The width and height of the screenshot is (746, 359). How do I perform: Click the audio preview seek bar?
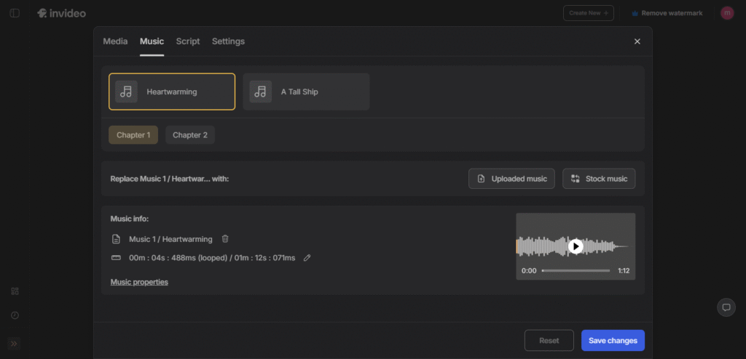pyautogui.click(x=576, y=270)
